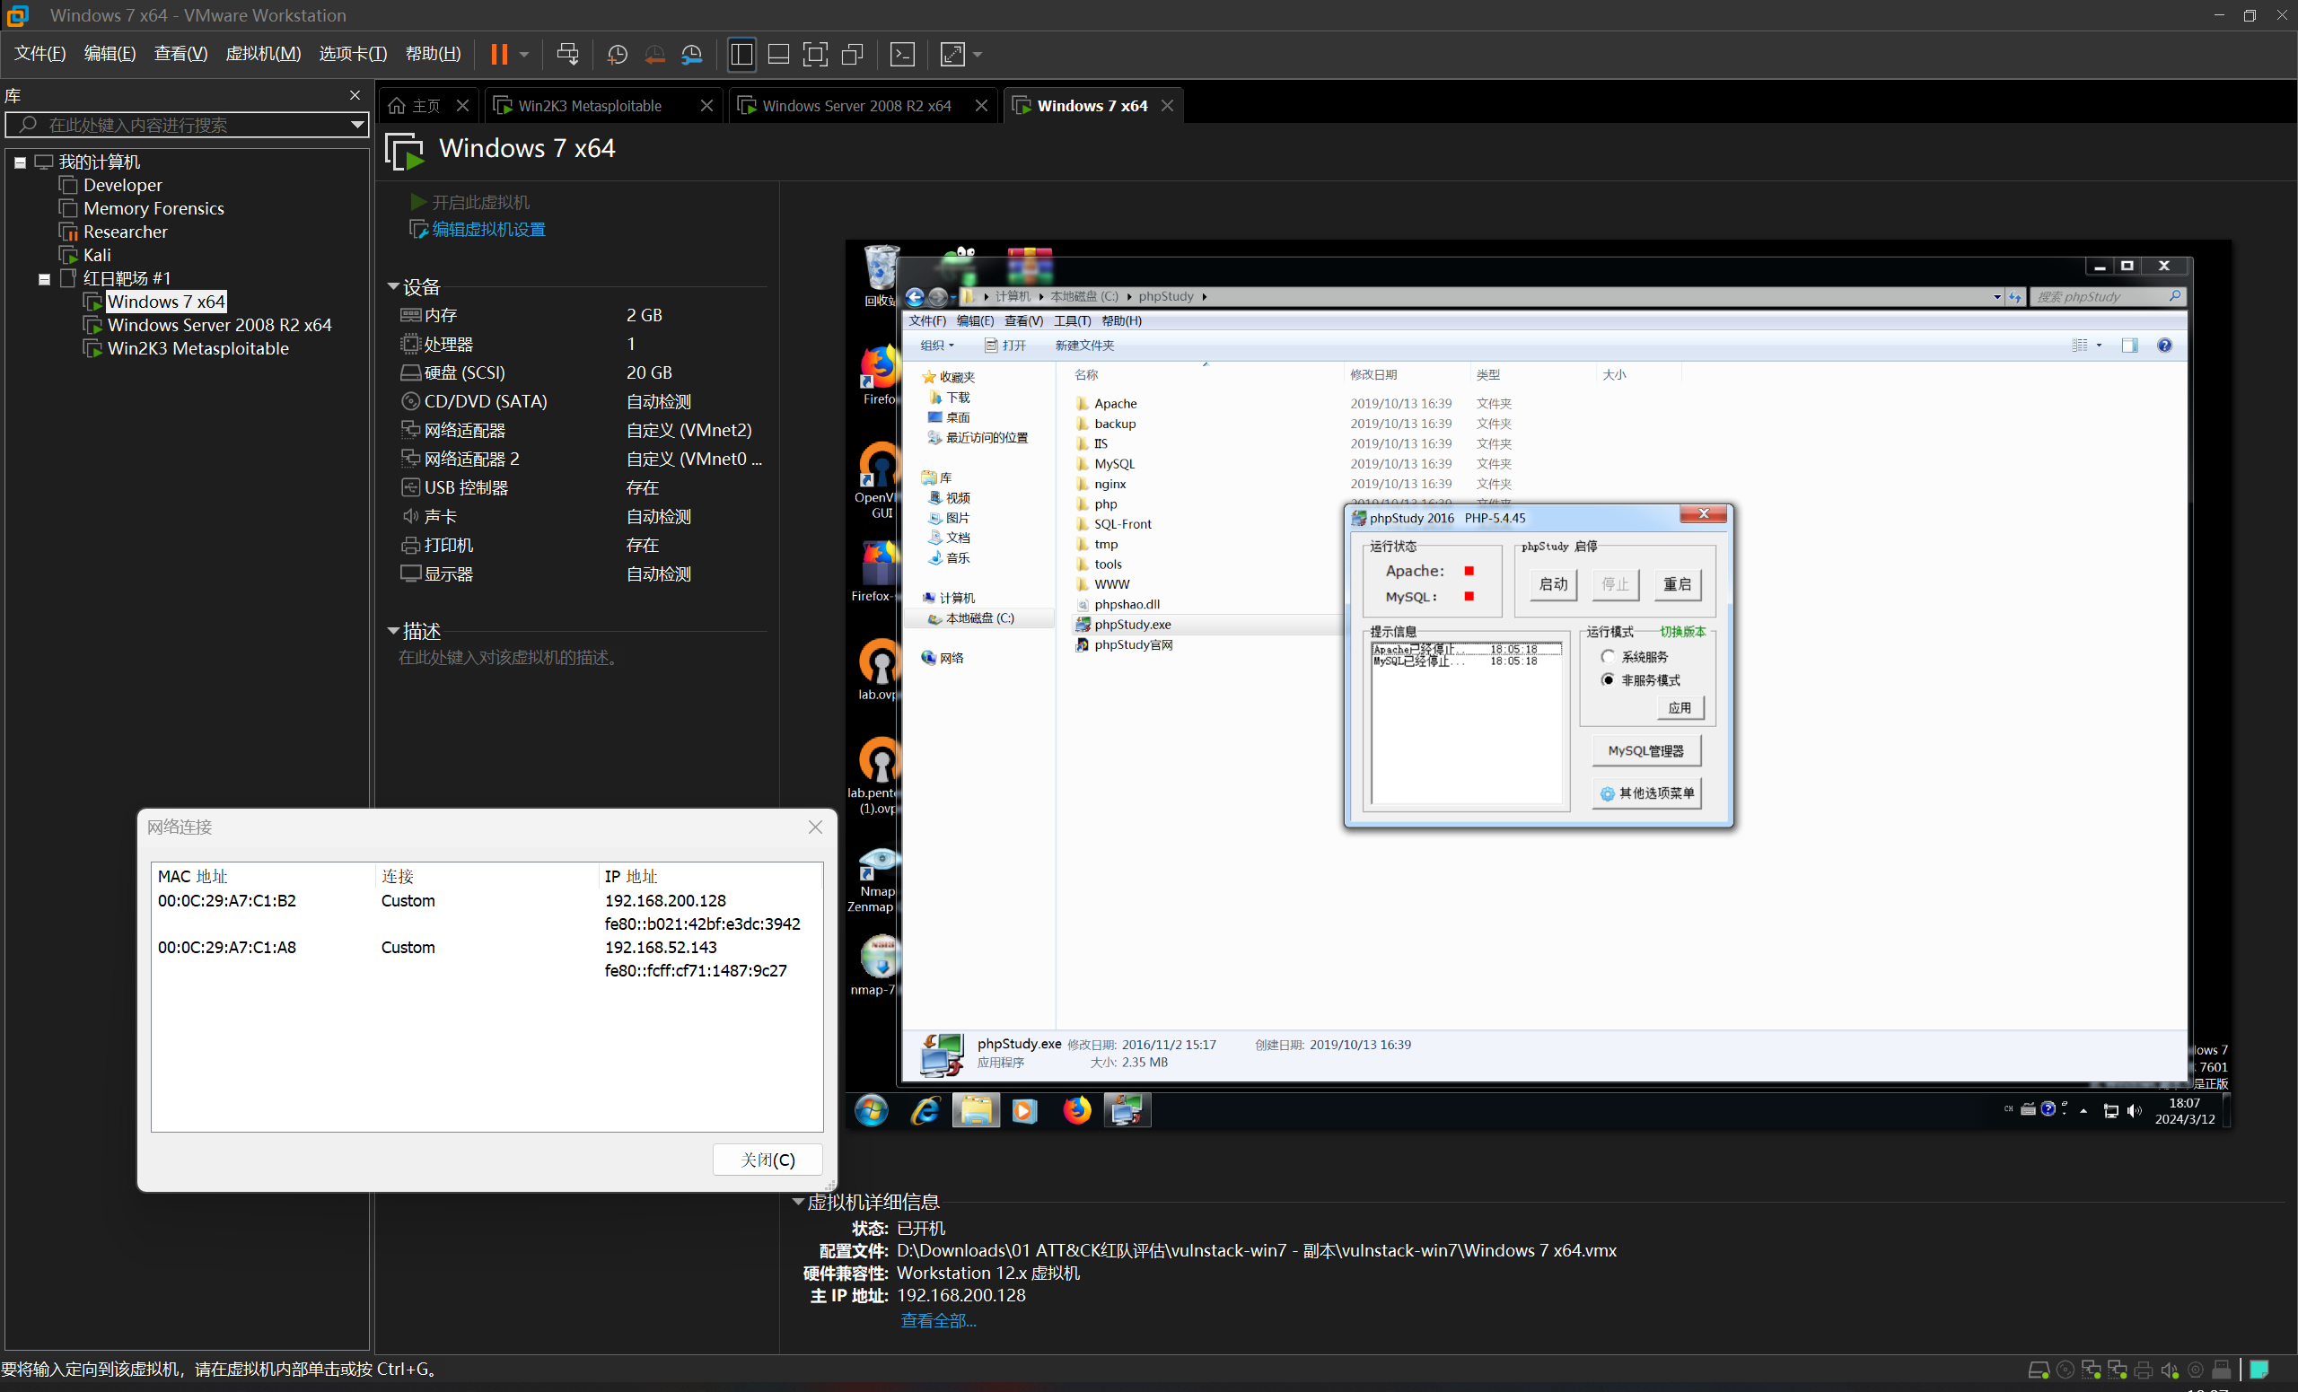The width and height of the screenshot is (2298, 1392).
Task: Open the stretch display dropdown arrow
Action: (x=977, y=54)
